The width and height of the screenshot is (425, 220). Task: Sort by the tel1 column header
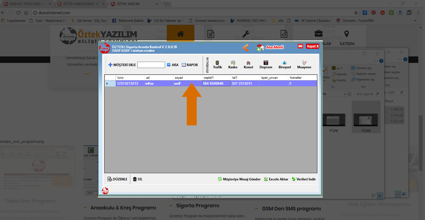[245, 78]
